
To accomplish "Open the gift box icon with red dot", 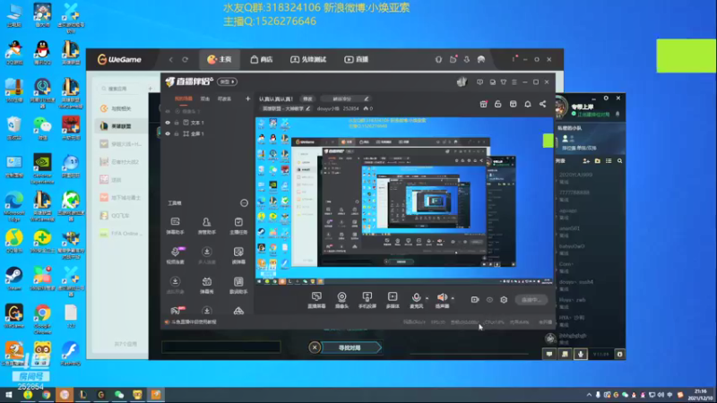I will (483, 104).
